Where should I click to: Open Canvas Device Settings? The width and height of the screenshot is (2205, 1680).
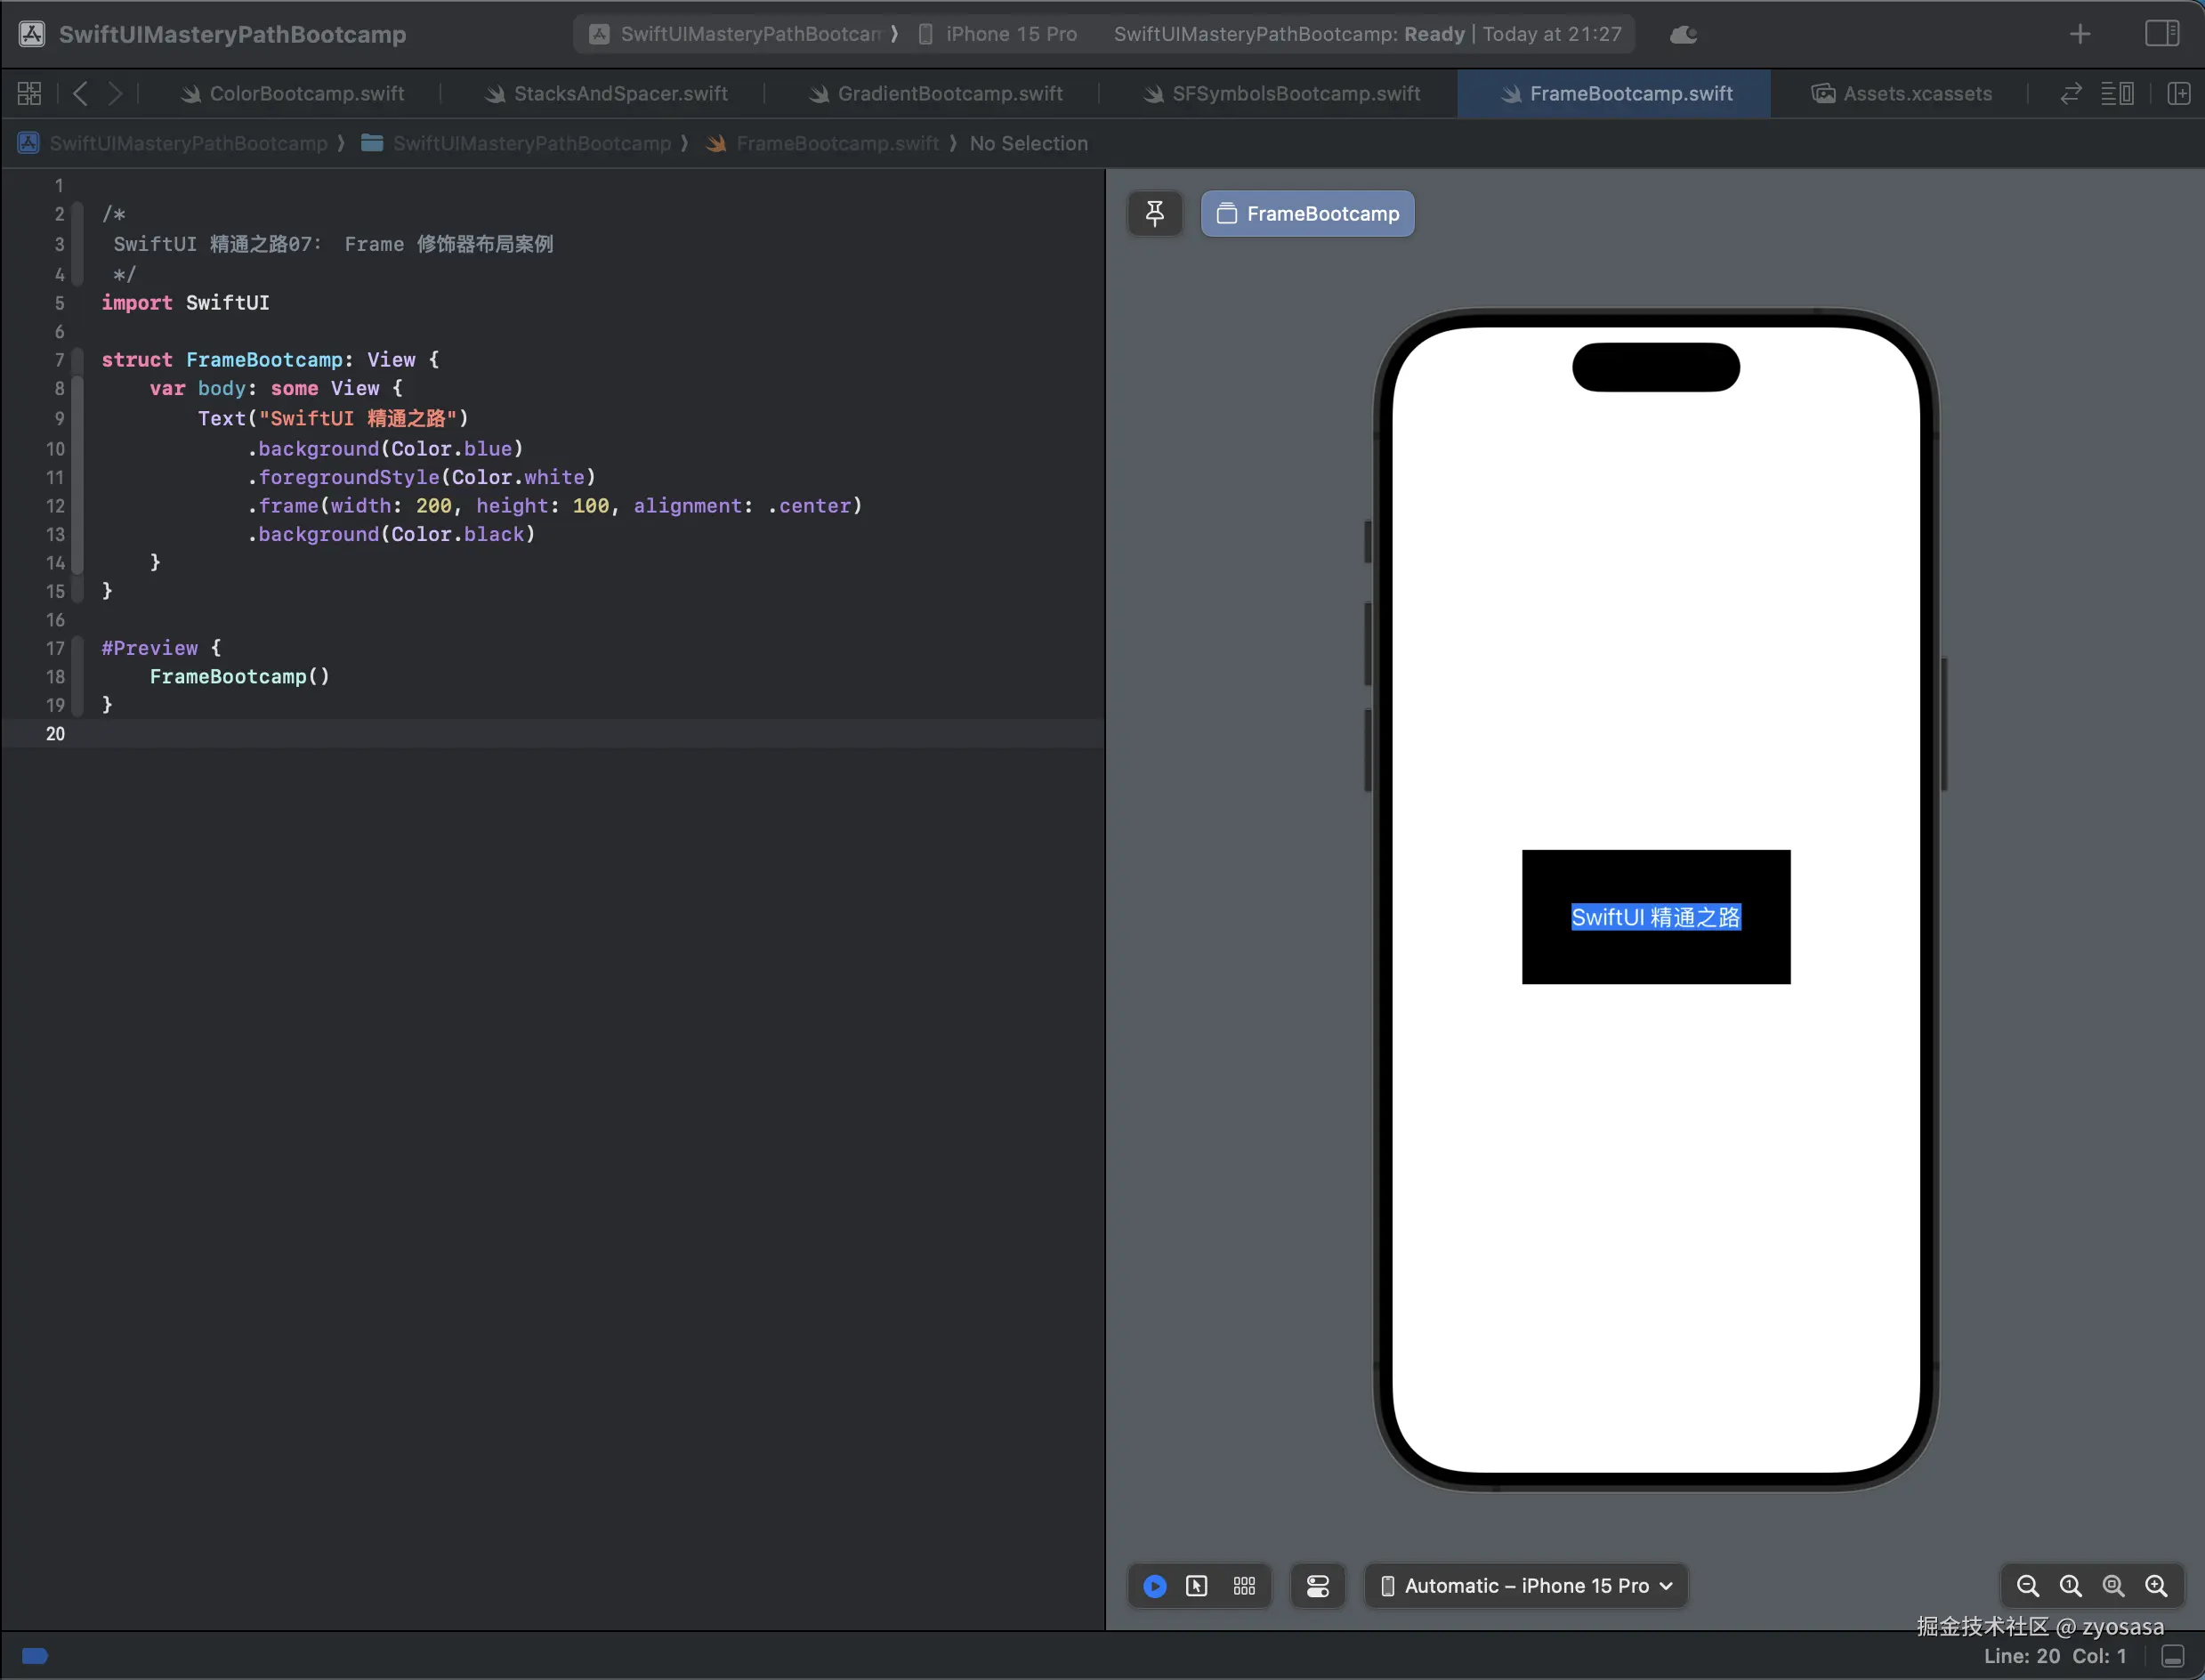pyautogui.click(x=1317, y=1586)
